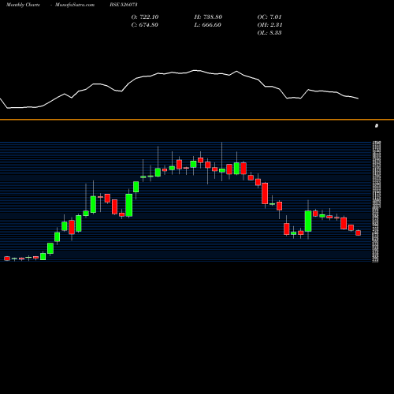Screen dimensions: 394x394
Task: Click the 'OL: 8.33' value
Action: (x=269, y=33)
